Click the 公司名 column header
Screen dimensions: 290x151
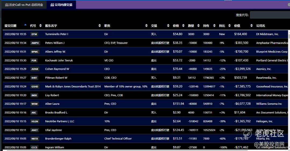(260, 26)
